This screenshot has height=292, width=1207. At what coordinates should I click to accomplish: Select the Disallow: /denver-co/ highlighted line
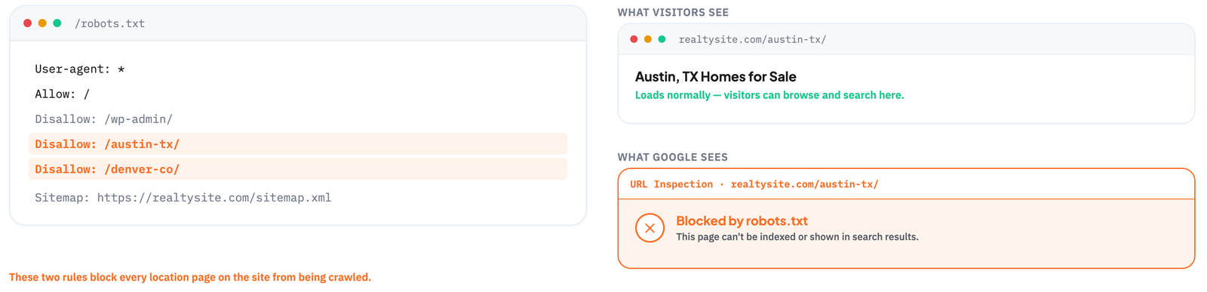coord(298,169)
